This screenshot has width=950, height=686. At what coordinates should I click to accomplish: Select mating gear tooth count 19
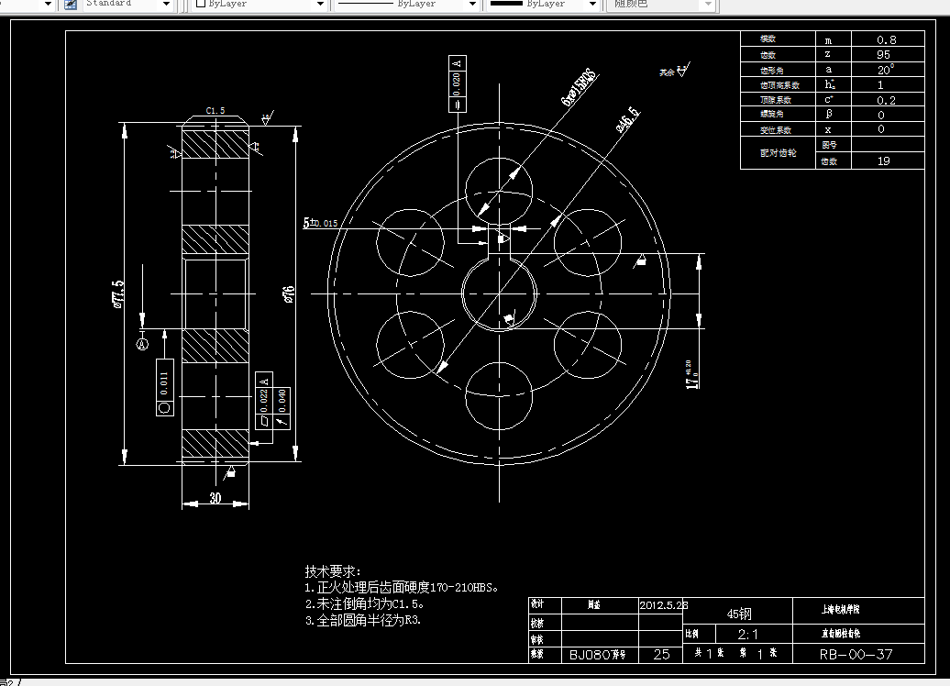[883, 161]
